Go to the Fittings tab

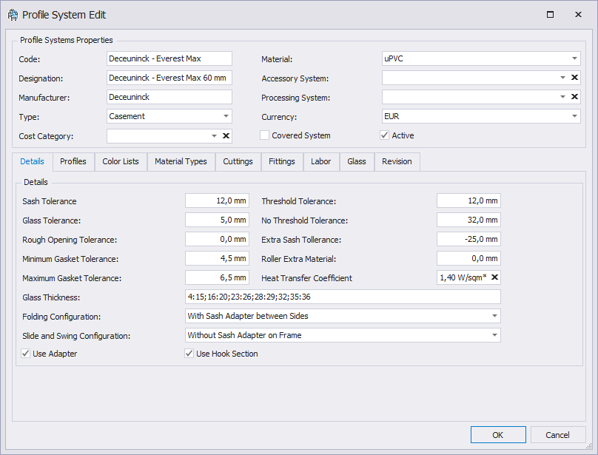[x=282, y=161]
